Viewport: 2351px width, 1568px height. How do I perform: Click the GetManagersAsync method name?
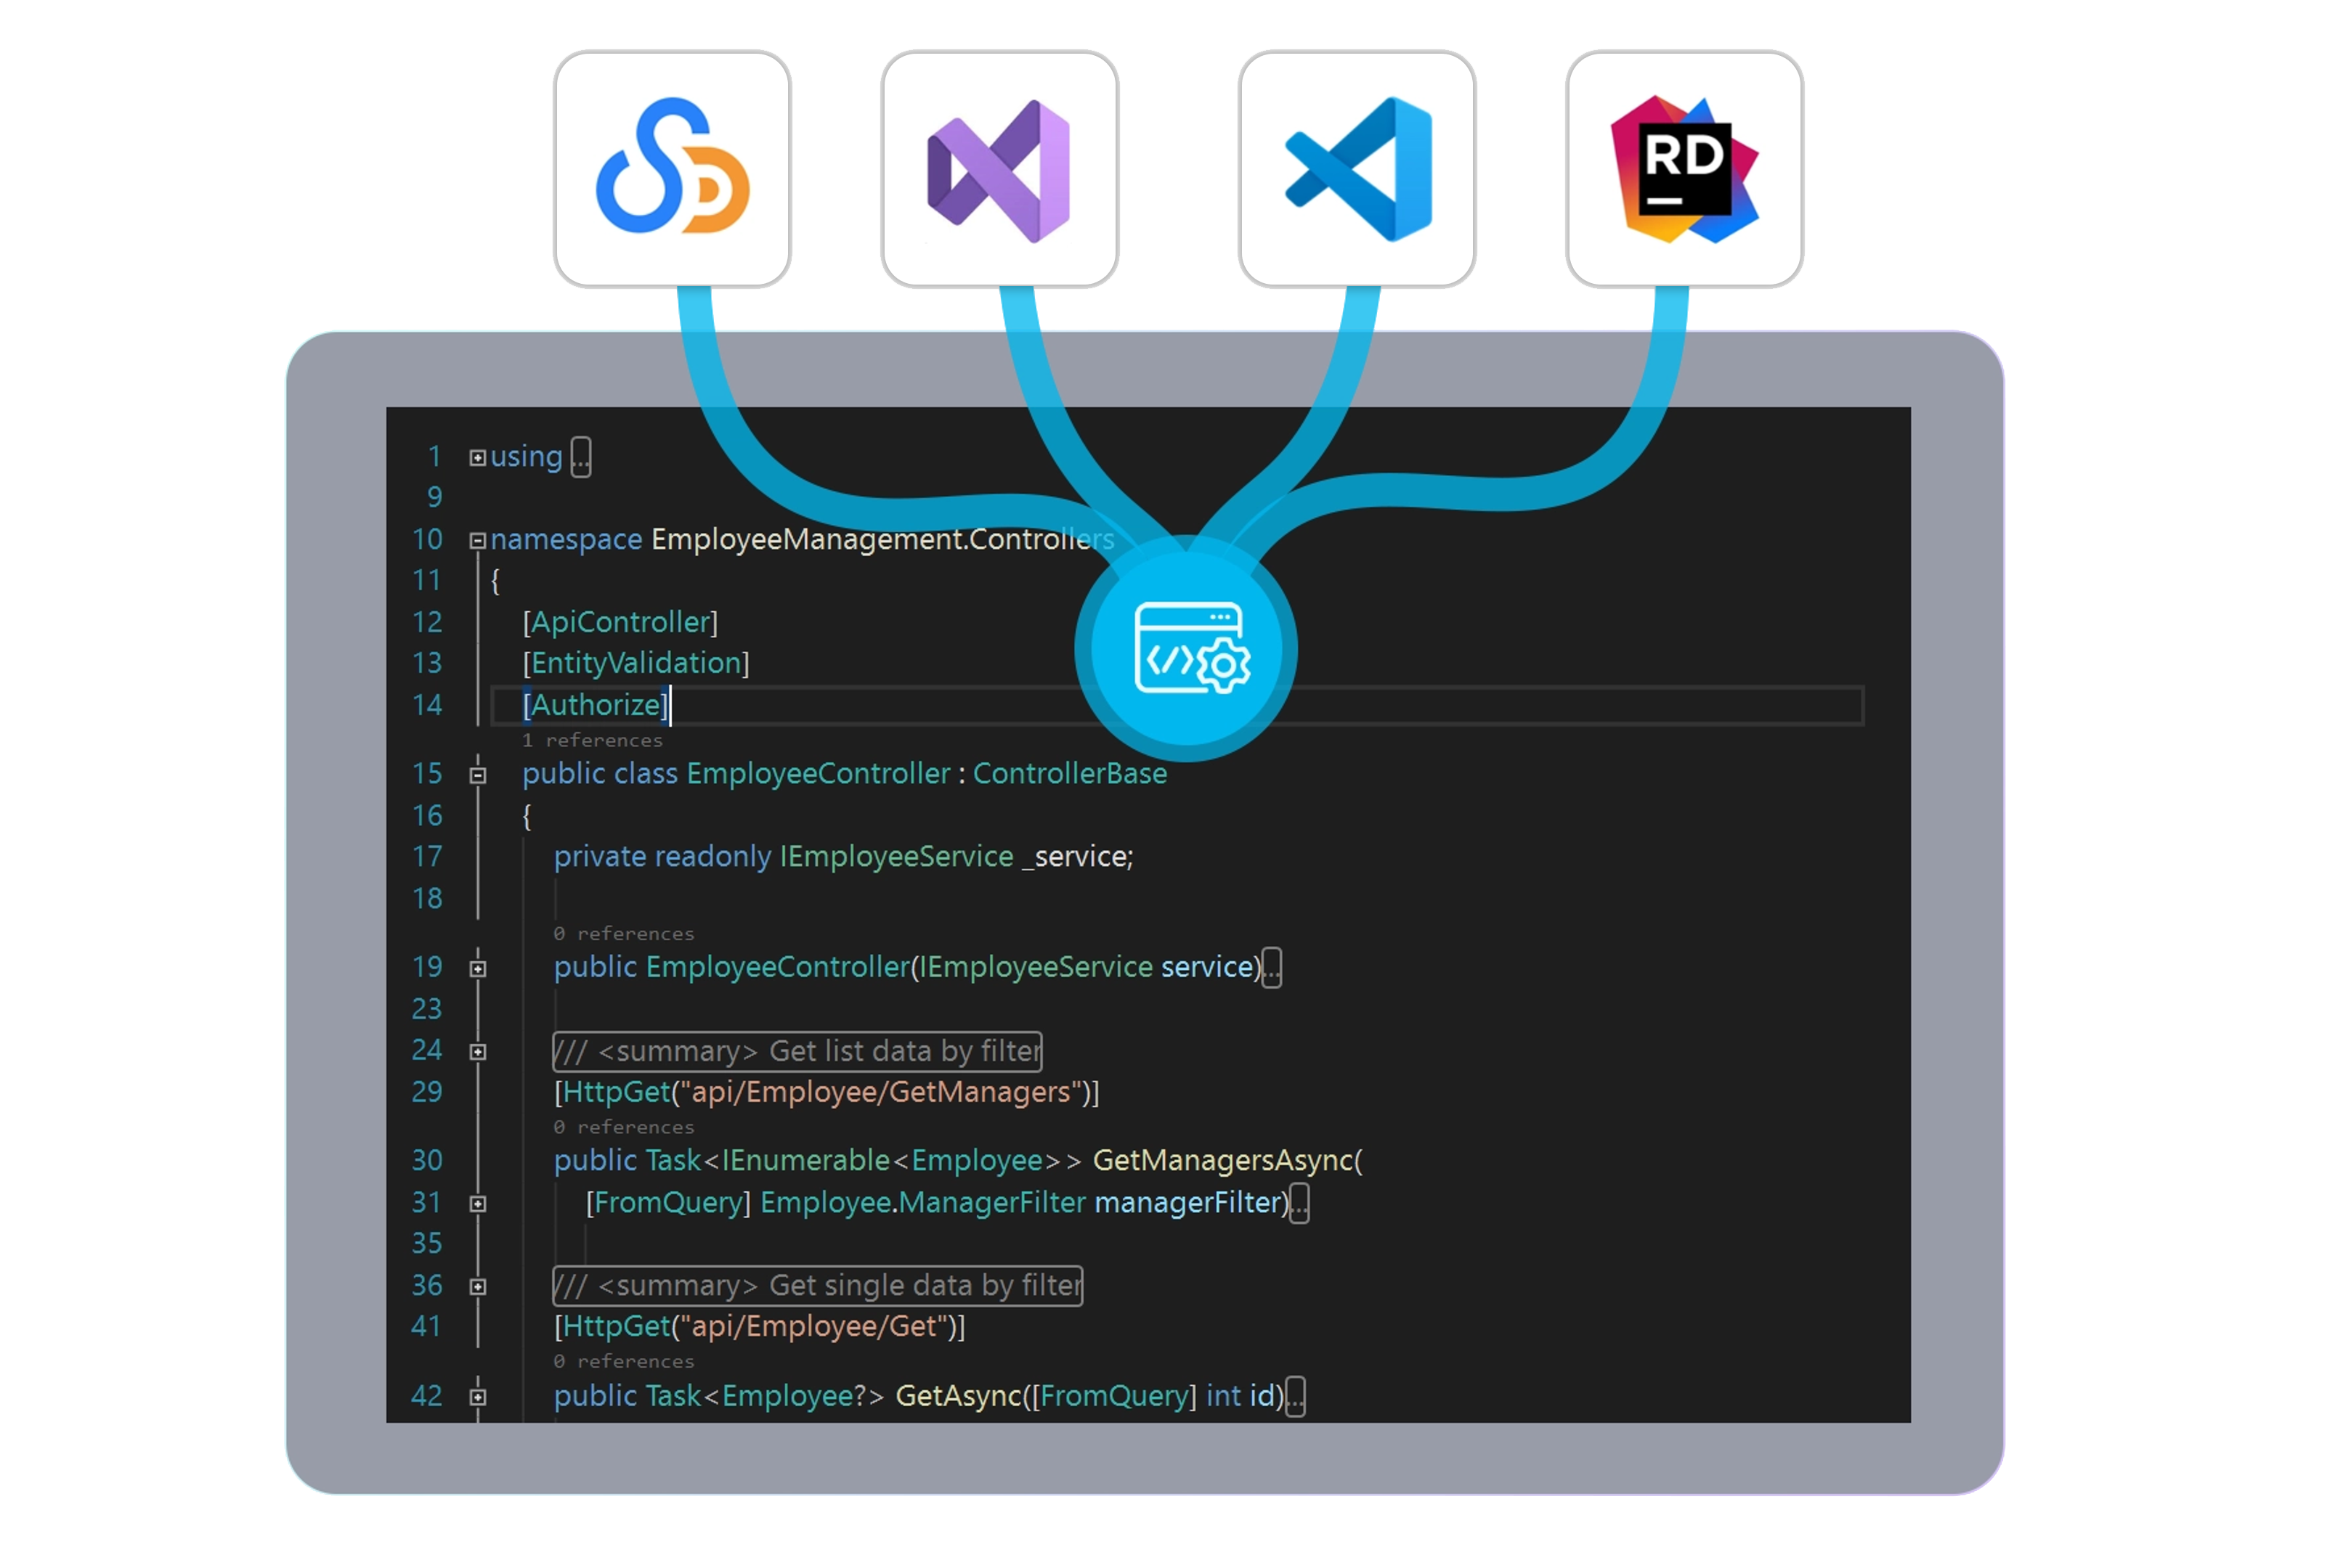1222,1160
